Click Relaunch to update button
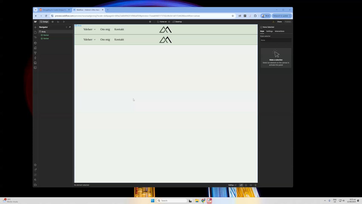362x204 pixels. 282,16
